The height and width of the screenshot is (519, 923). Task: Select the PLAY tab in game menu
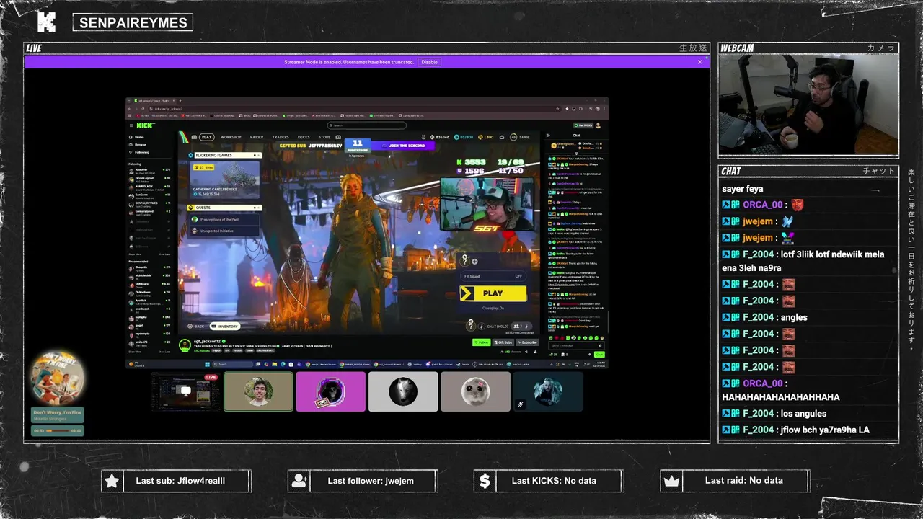(206, 137)
